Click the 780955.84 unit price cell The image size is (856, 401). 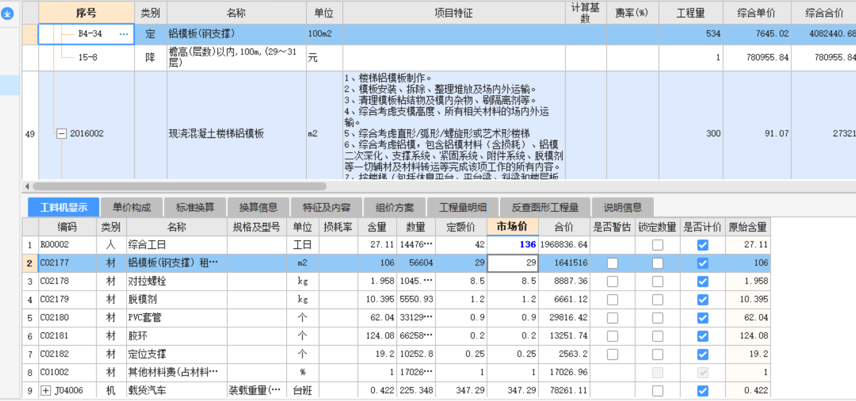click(x=757, y=58)
